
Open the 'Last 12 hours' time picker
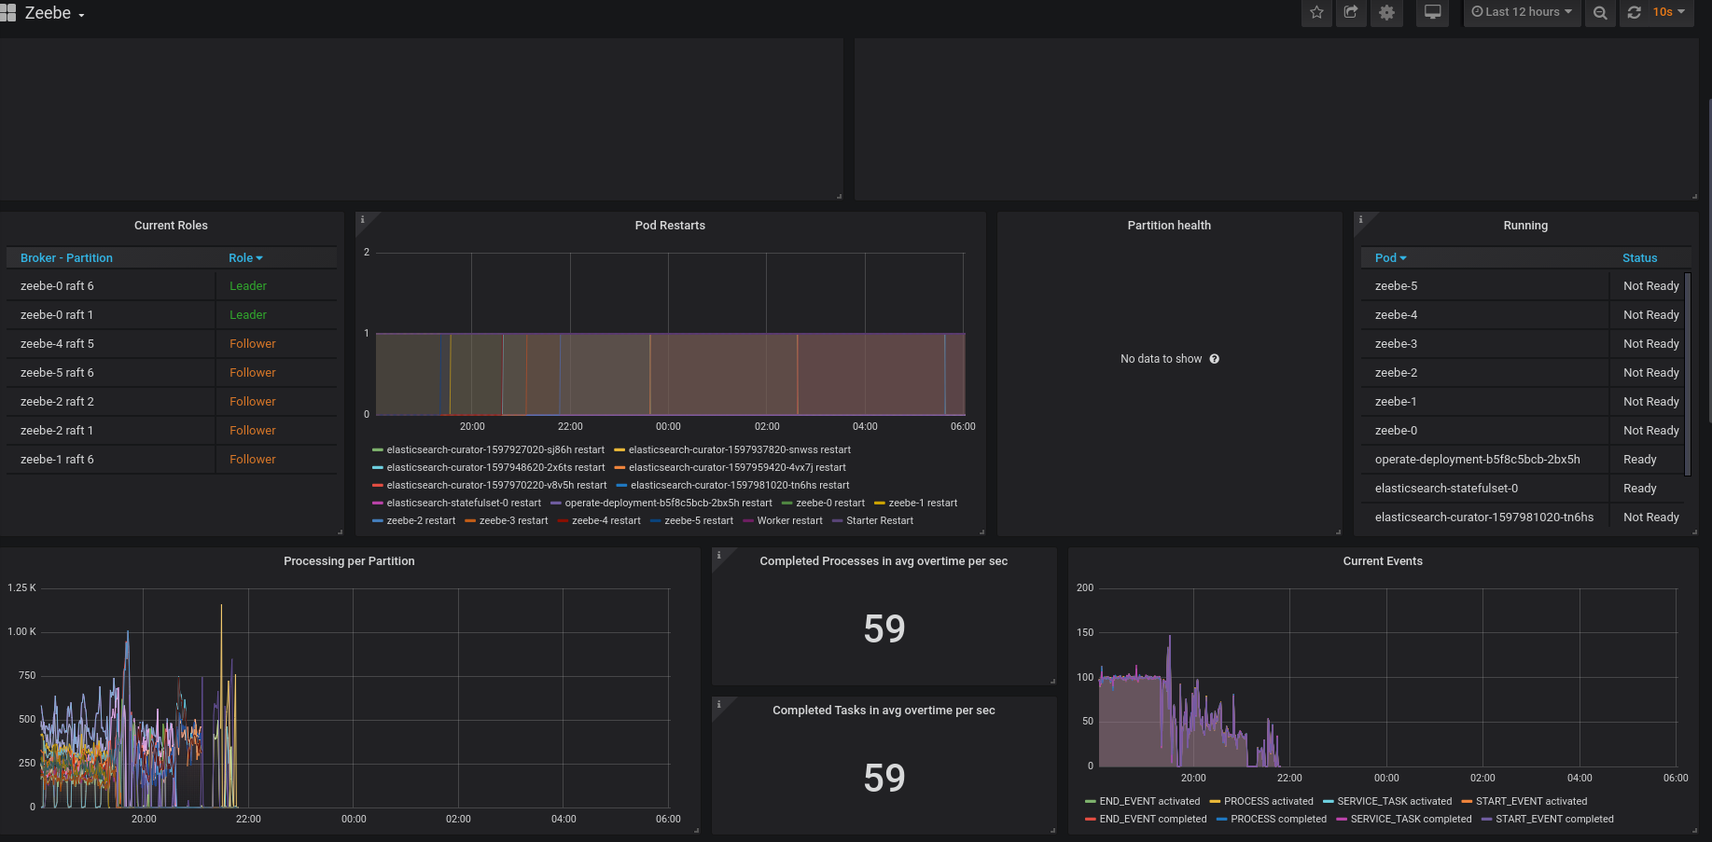(x=1522, y=12)
